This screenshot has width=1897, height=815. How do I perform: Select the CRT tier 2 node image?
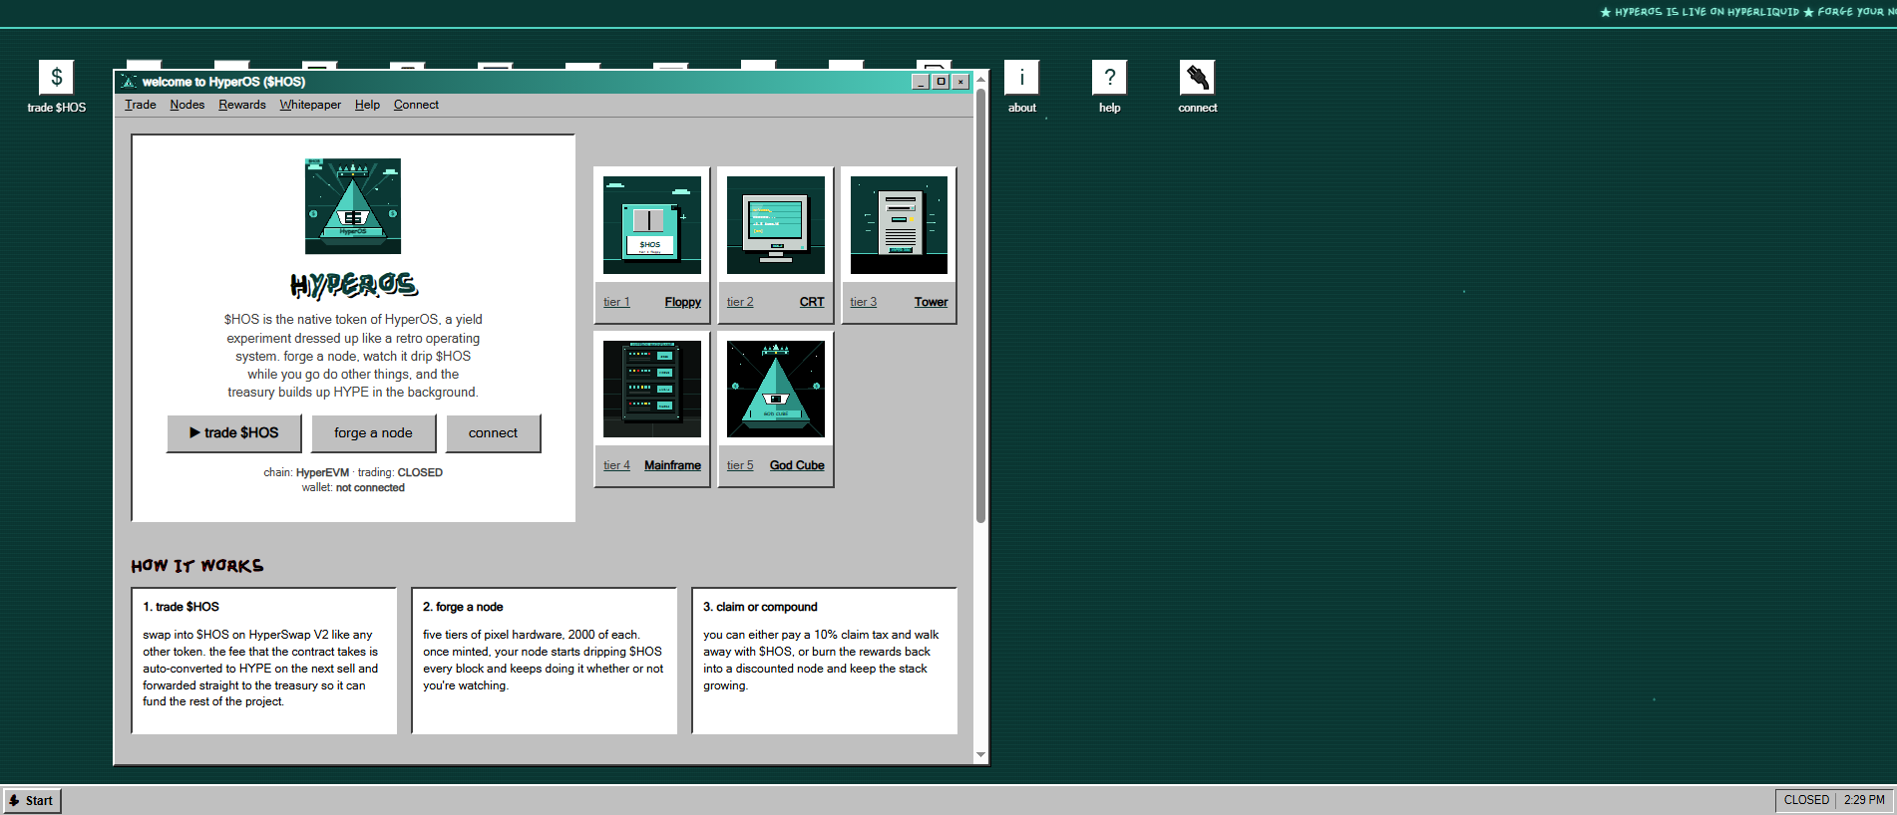[x=776, y=225]
